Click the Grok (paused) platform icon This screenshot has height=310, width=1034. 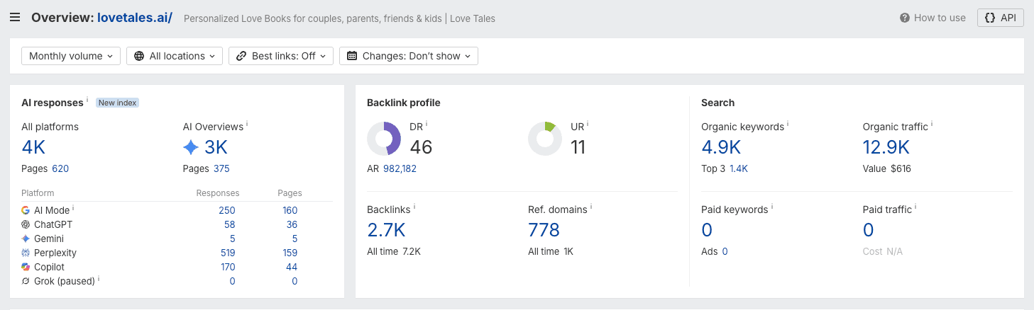pyautogui.click(x=26, y=281)
